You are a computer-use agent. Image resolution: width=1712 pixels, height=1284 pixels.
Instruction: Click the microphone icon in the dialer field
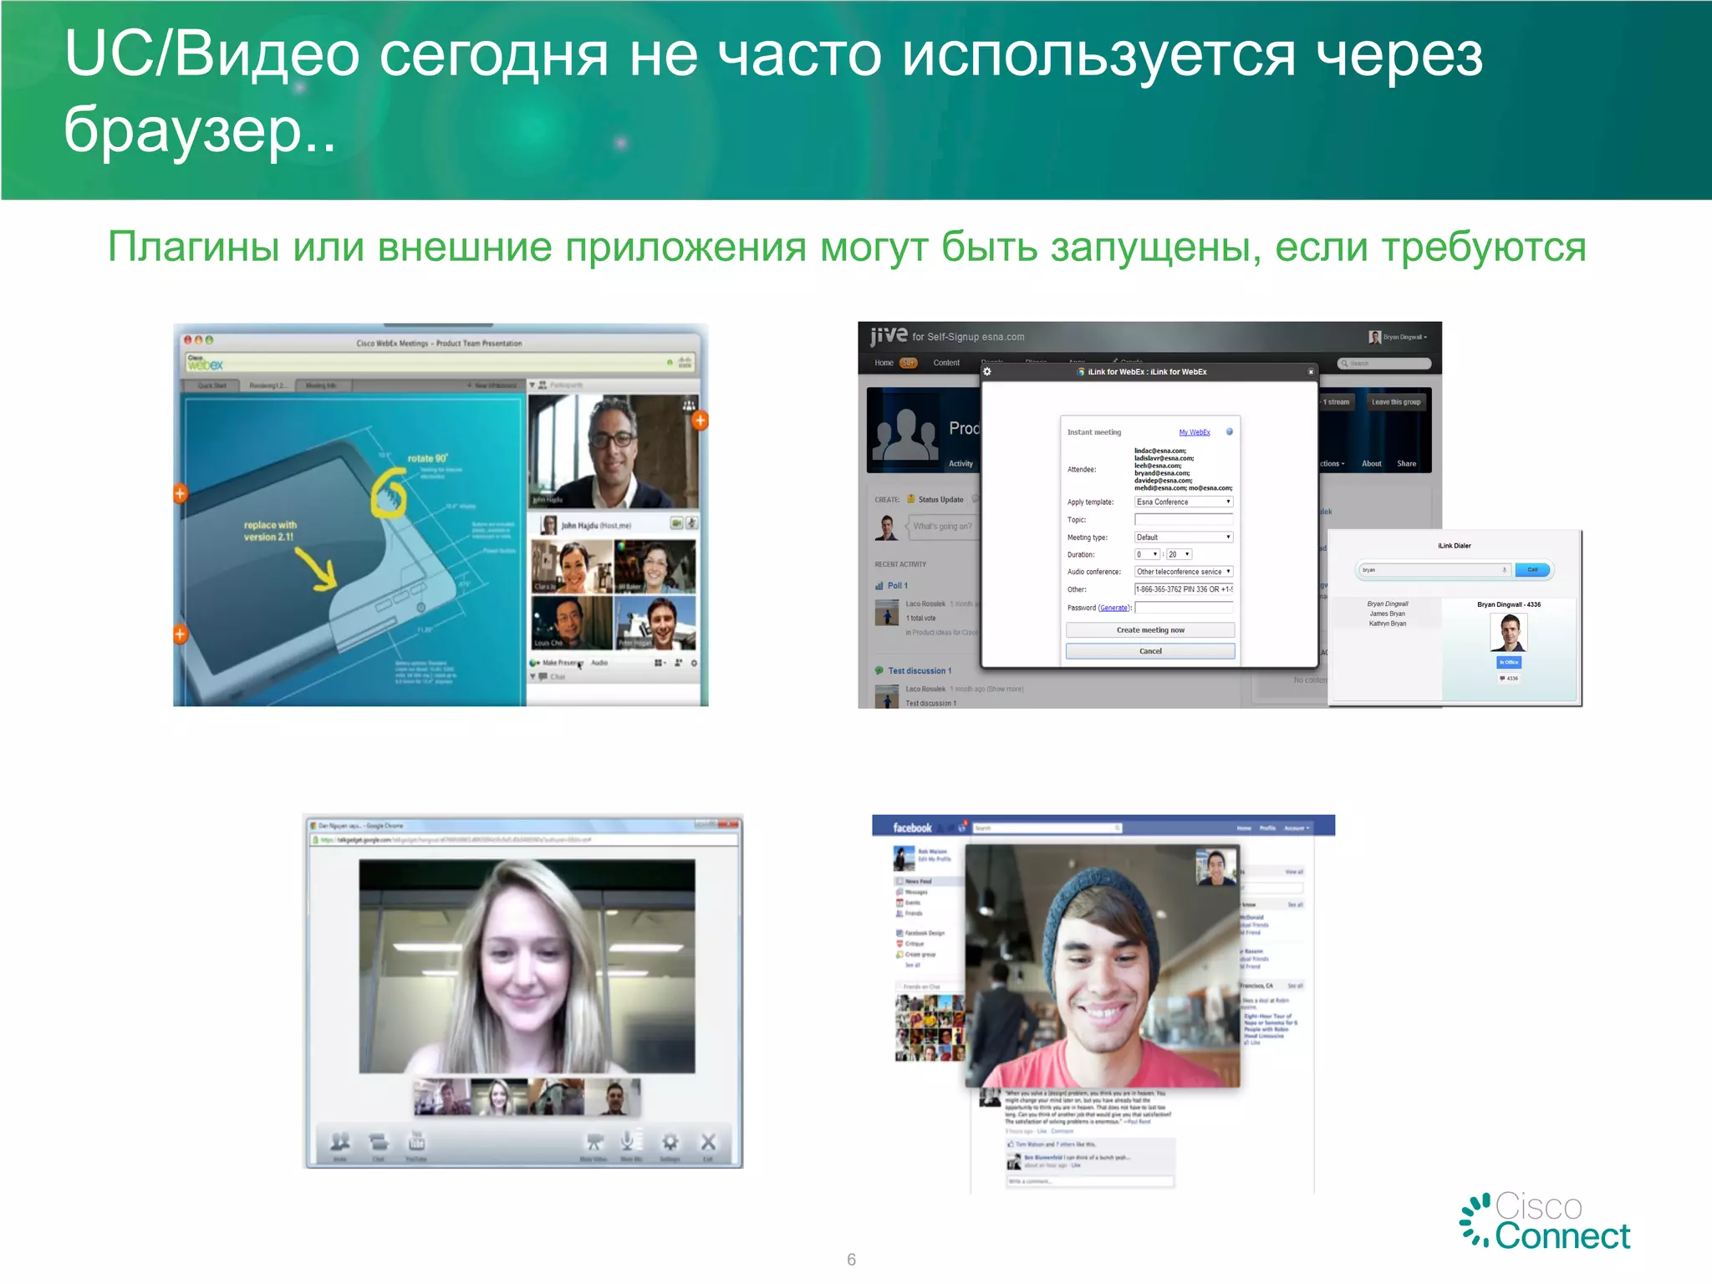coord(1504,570)
